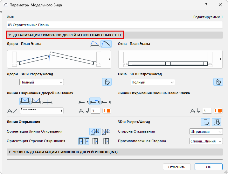The image size is (228, 174).
Task: Click the Редактируемых: 1 label
Action: tap(208, 17)
